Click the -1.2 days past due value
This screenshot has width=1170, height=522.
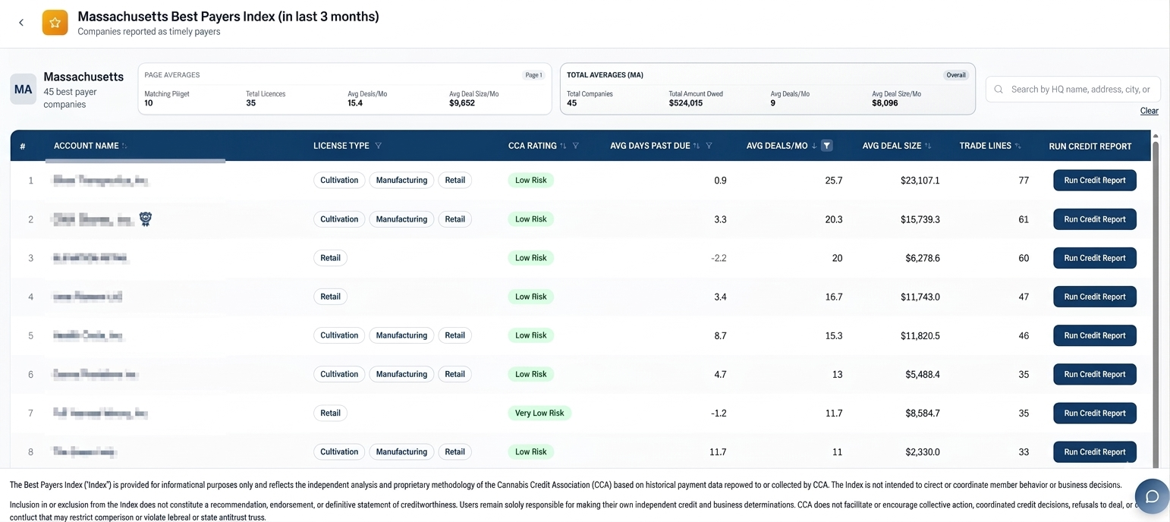click(719, 413)
